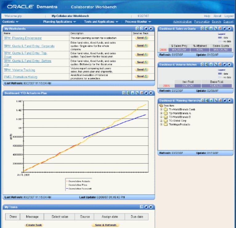Expand the T3-World Brands B node

161,117
